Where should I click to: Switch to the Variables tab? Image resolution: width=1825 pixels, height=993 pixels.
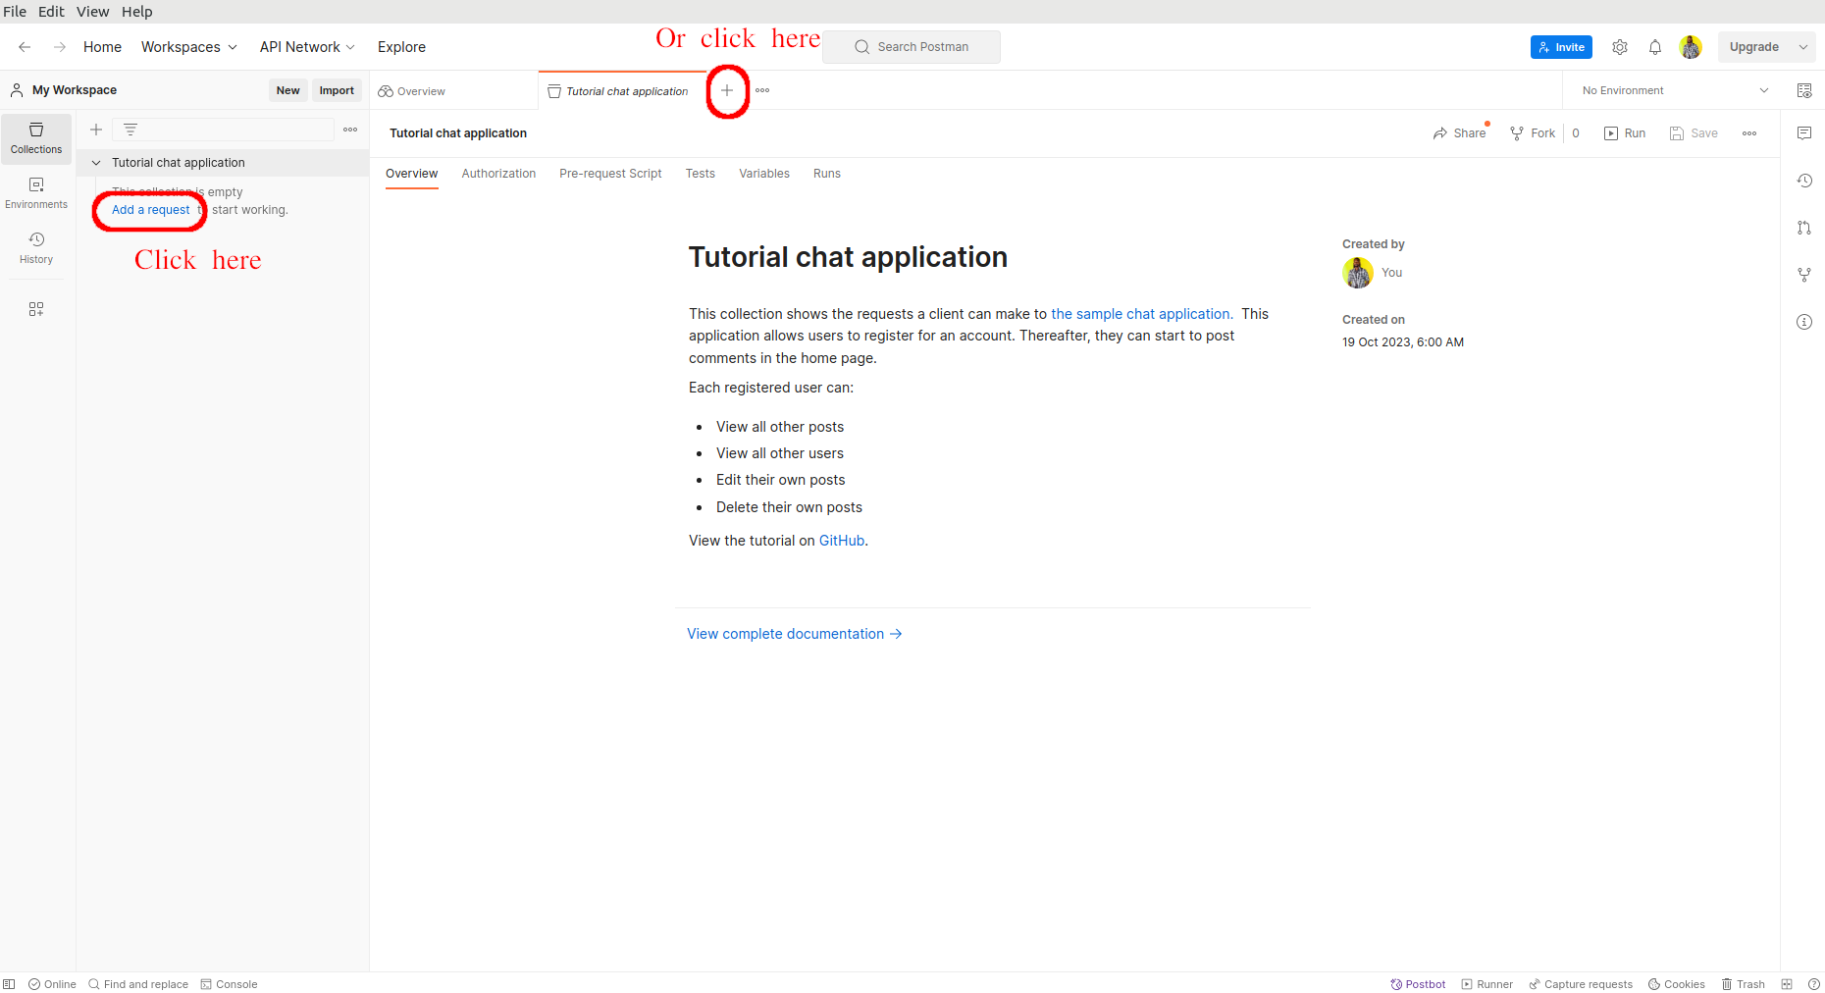pyautogui.click(x=764, y=174)
